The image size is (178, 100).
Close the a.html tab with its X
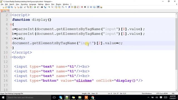(8, 11)
